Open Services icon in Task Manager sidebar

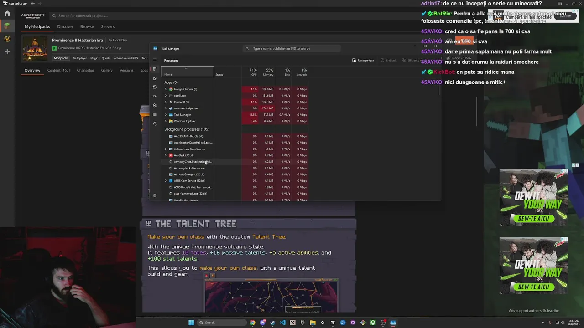coord(155,123)
